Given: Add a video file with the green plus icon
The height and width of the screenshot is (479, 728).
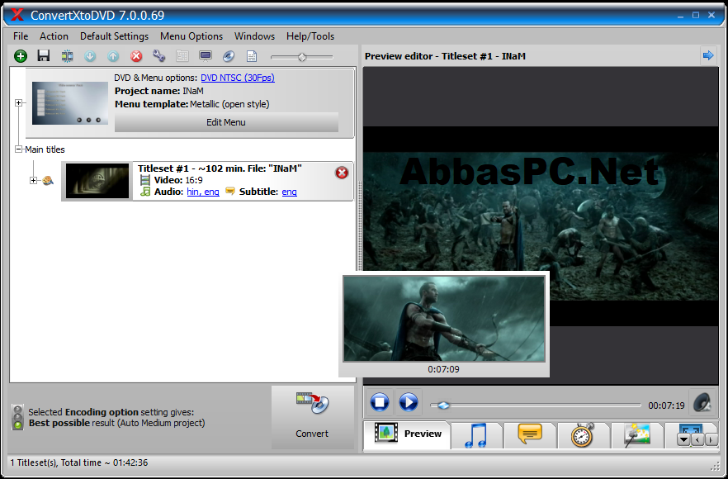Looking at the screenshot, I should tap(21, 56).
